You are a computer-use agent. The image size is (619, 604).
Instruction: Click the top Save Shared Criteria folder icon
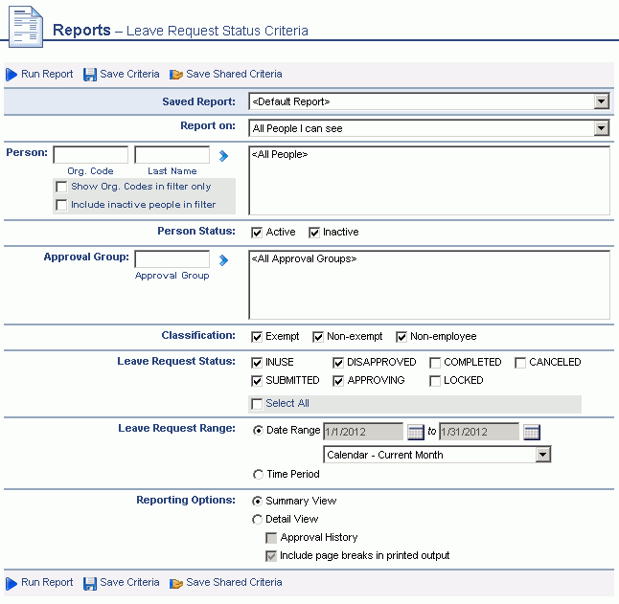click(175, 75)
